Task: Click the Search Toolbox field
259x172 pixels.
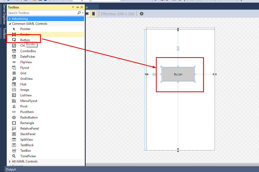Action: [42, 13]
